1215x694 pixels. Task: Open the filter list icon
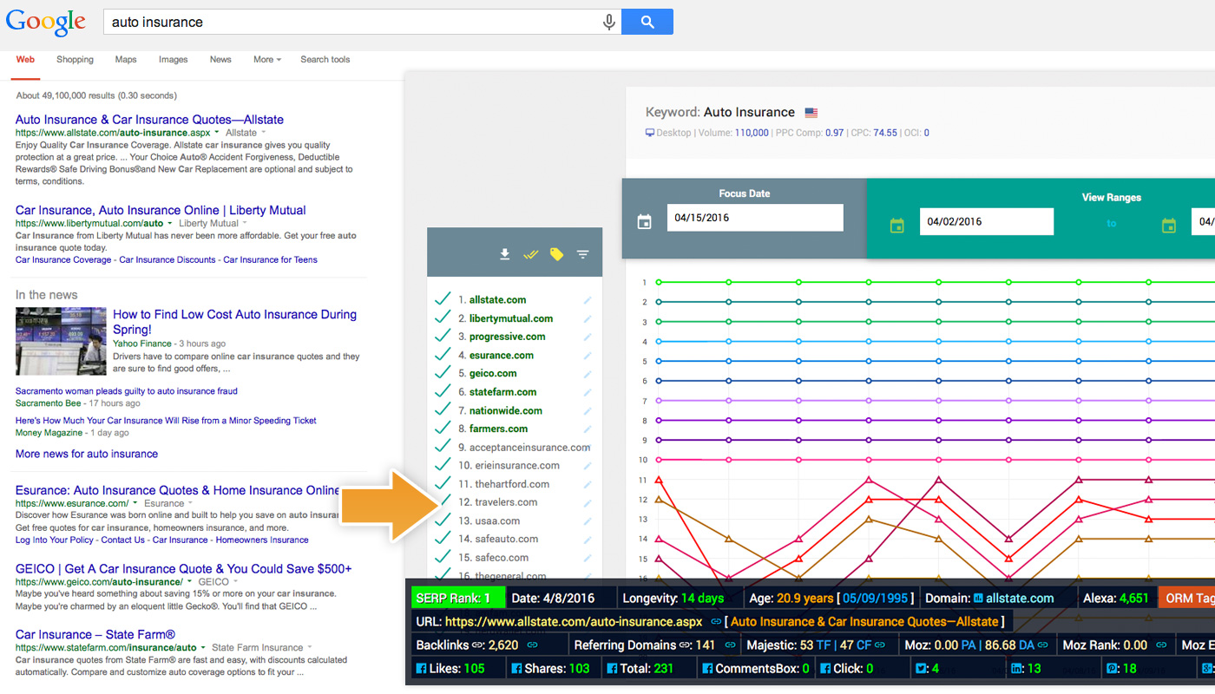[583, 254]
